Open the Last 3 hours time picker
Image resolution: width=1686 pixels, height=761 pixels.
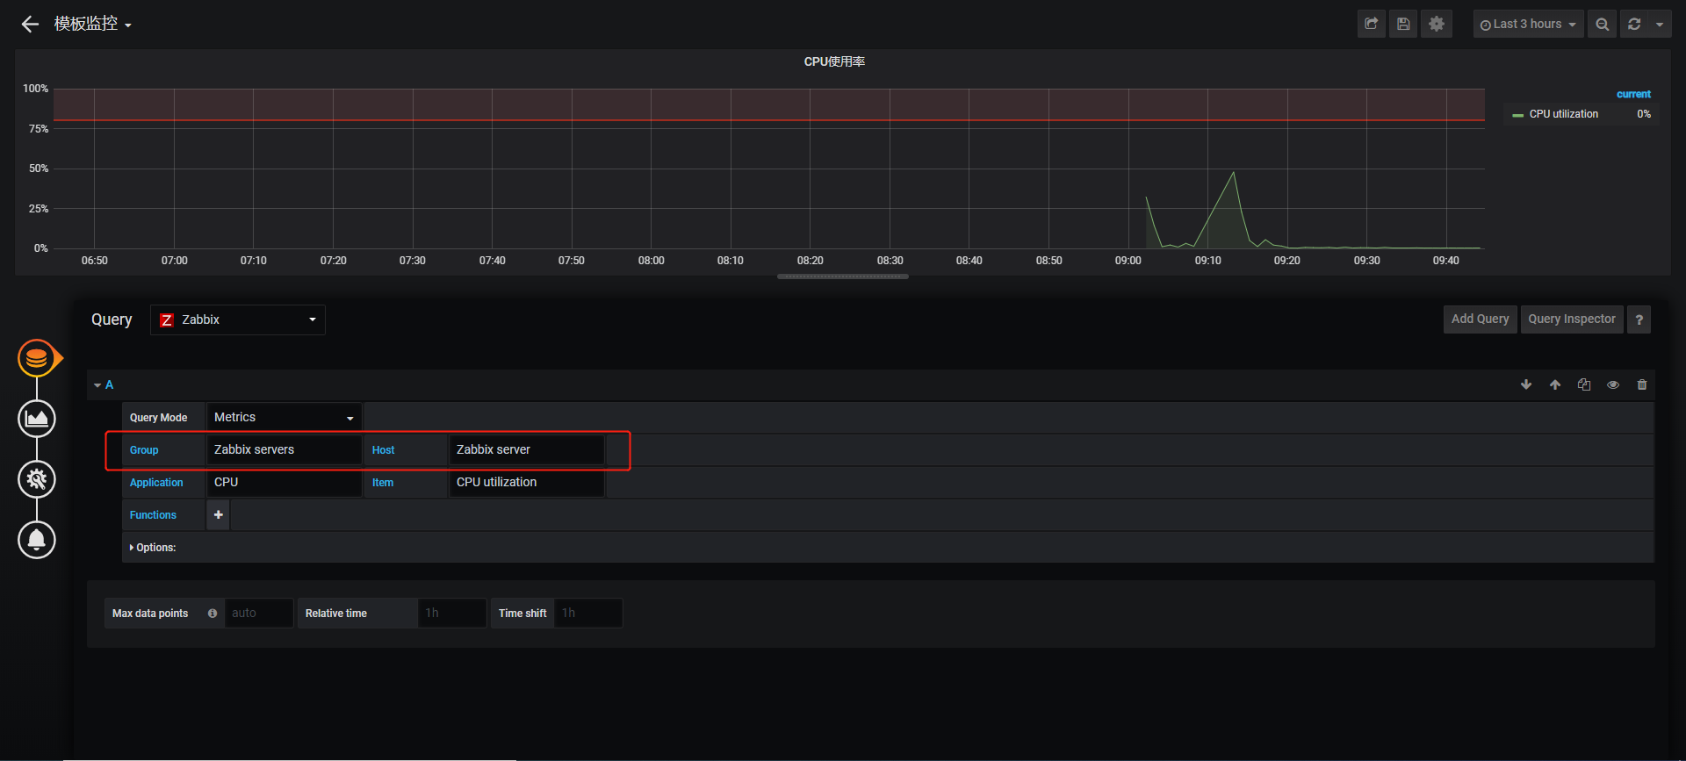(1528, 25)
